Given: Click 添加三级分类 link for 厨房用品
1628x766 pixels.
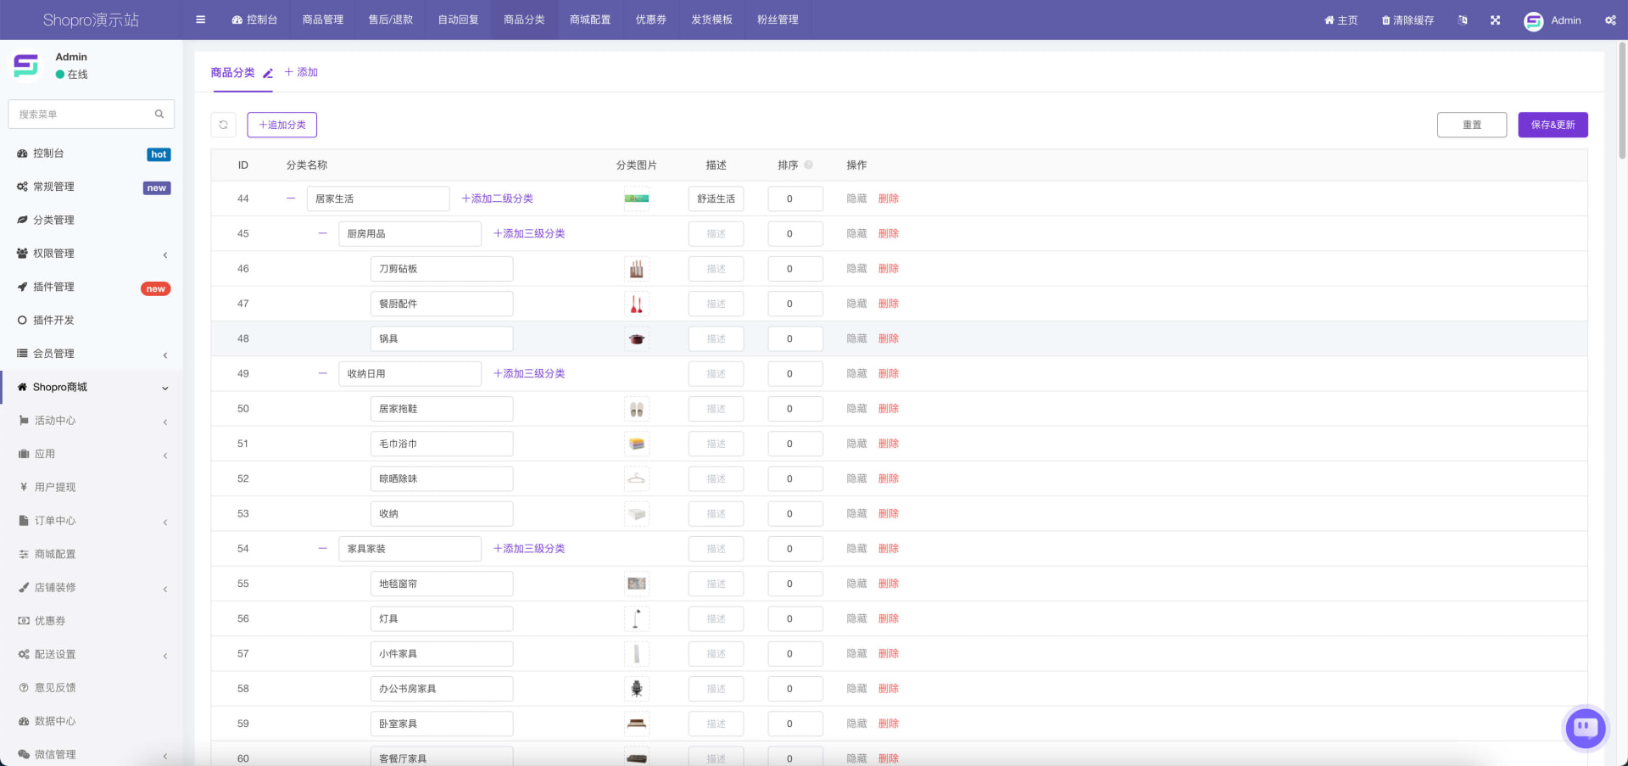Looking at the screenshot, I should (x=529, y=233).
